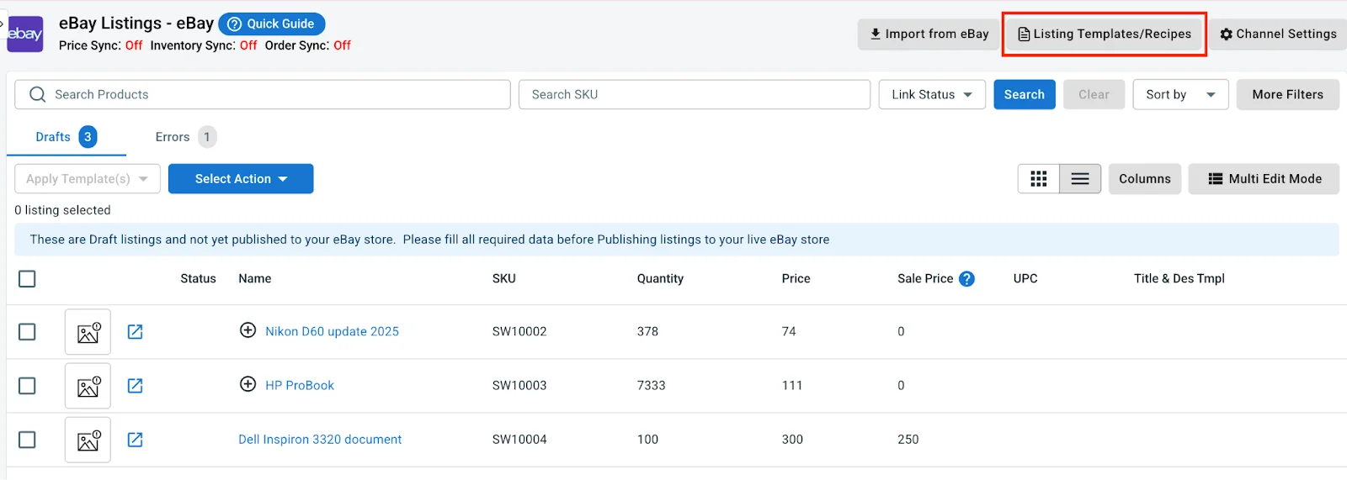Tick the select-all header checkbox

point(27,278)
